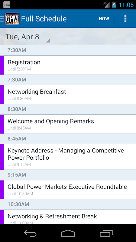Tap the Full Schedule title
The image size is (136, 242).
(x=44, y=19)
